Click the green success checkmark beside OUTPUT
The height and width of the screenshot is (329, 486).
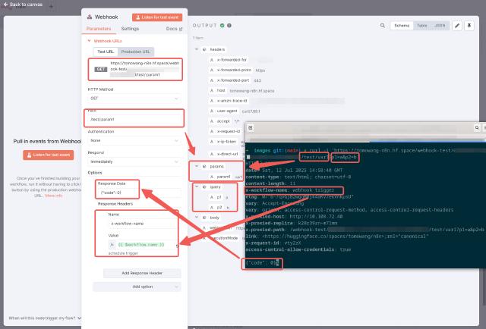click(221, 25)
